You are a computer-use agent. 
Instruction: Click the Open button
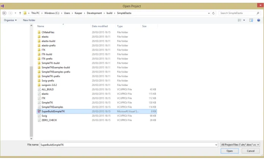229,151
